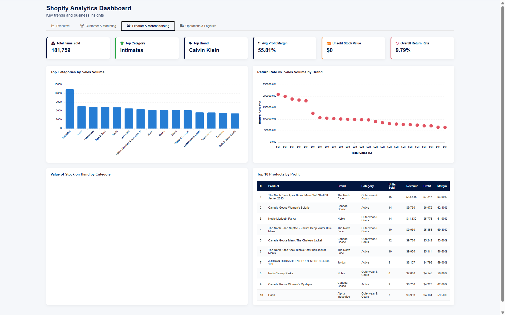Click the Darla row in Top 10 Products table
Viewport: 505px width, 315px height.
(353, 295)
